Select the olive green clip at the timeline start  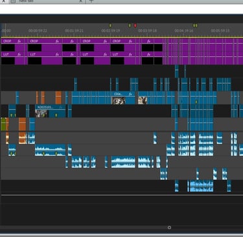point(3,124)
